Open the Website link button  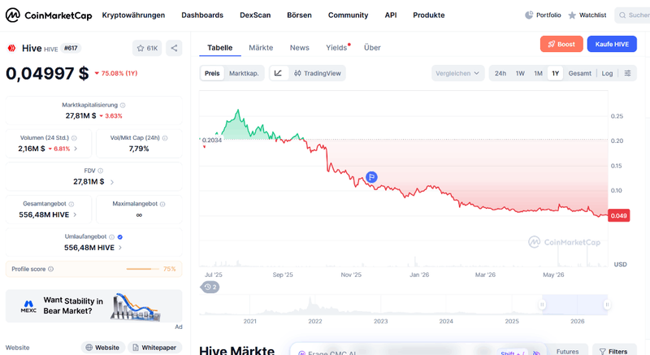[x=103, y=348]
